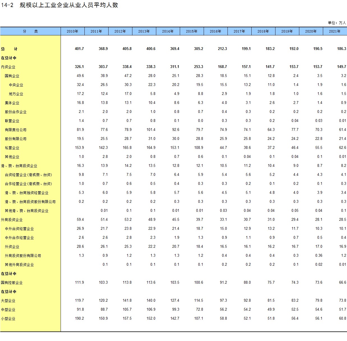Select the 中央企业 row label
This screenshot has width=347, height=341.
pyautogui.click(x=16, y=85)
